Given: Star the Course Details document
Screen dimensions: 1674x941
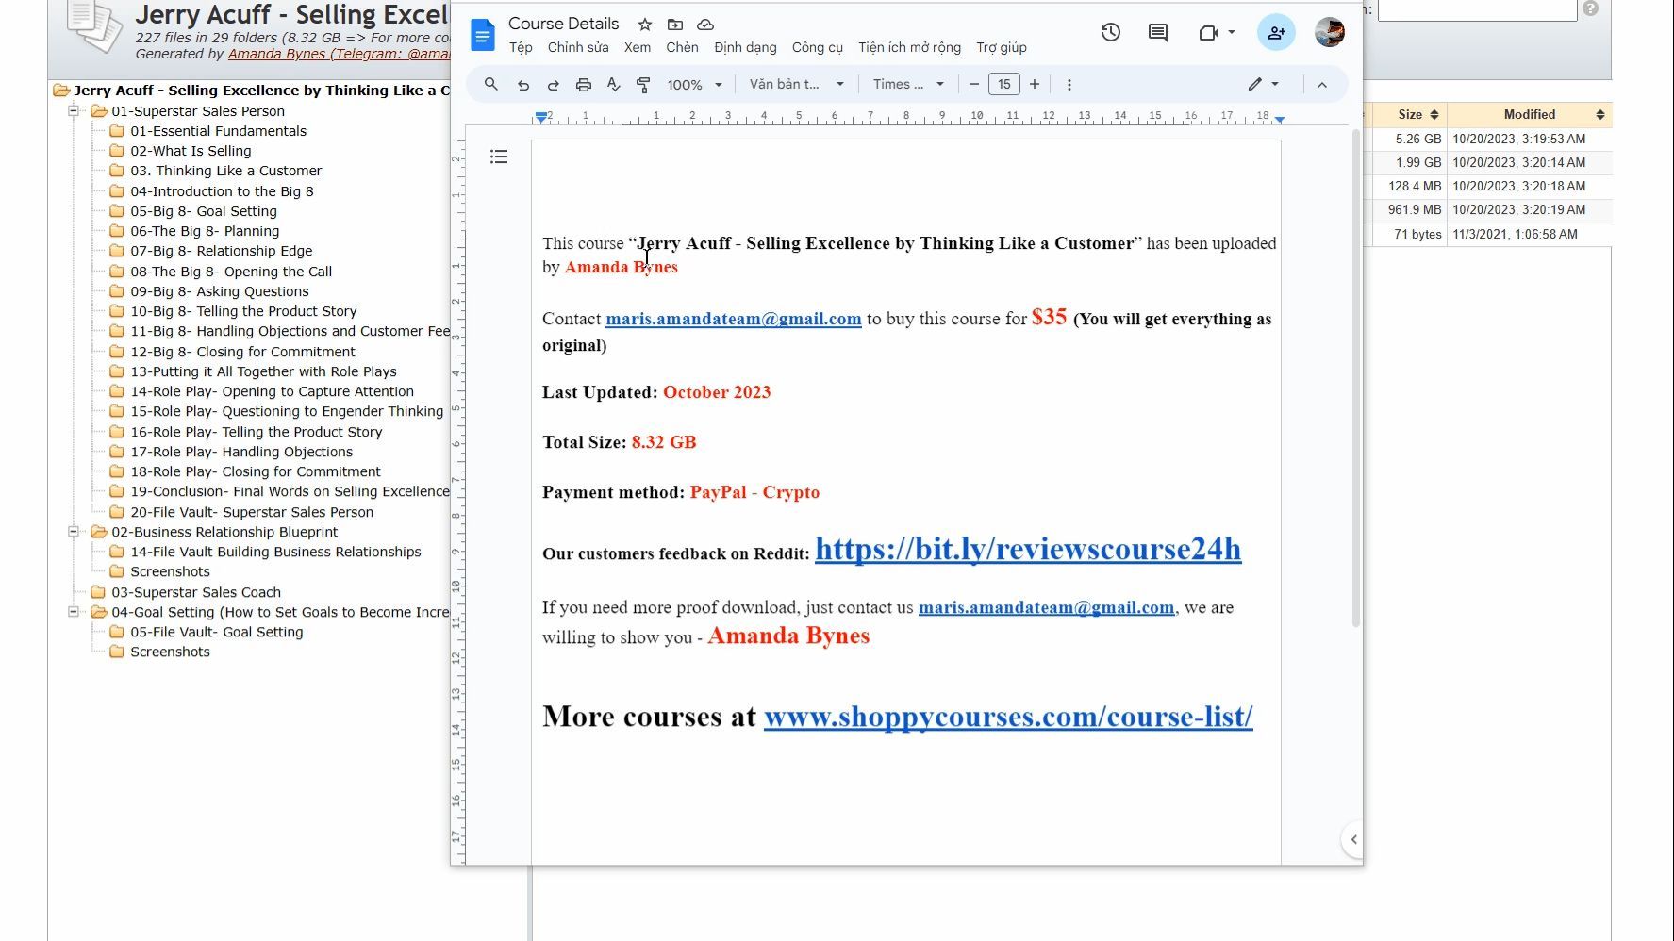Looking at the screenshot, I should click(x=645, y=25).
